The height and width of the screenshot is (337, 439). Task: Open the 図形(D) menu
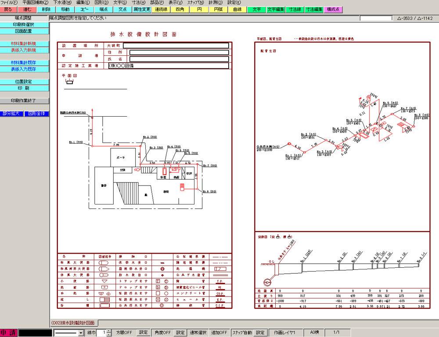(x=102, y=3)
